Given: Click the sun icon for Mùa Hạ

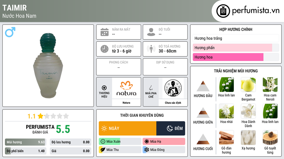Looking at the screenshot, I should (147, 141).
